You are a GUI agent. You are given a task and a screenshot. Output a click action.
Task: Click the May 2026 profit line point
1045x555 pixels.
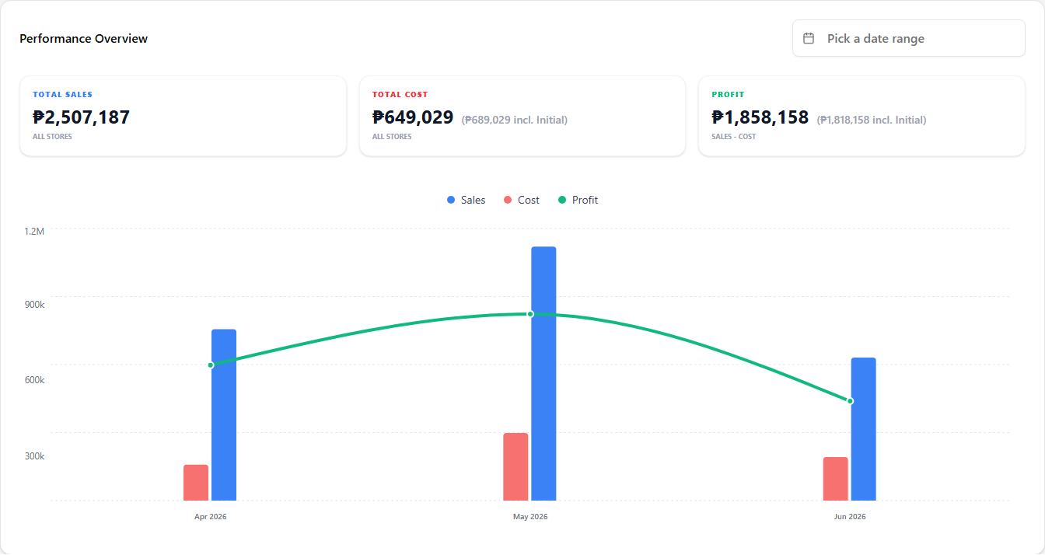tap(530, 314)
